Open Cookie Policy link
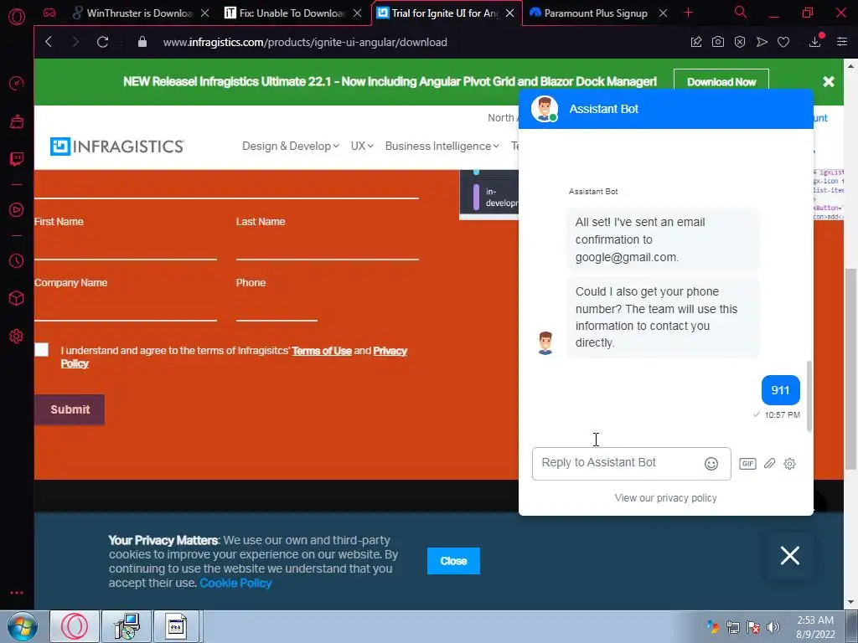This screenshot has width=858, height=643. pyautogui.click(x=235, y=583)
